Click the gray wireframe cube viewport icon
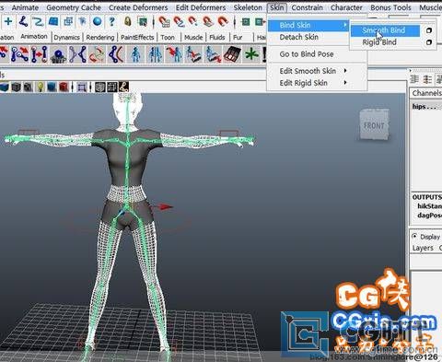442x362 pixels. point(16,87)
